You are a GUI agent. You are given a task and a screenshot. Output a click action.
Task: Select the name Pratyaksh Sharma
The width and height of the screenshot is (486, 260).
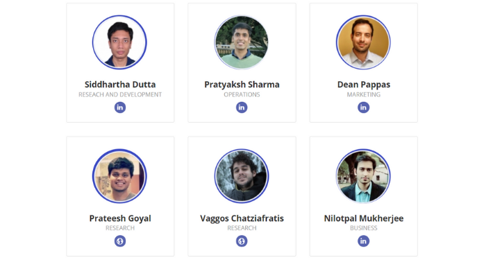coord(242,85)
